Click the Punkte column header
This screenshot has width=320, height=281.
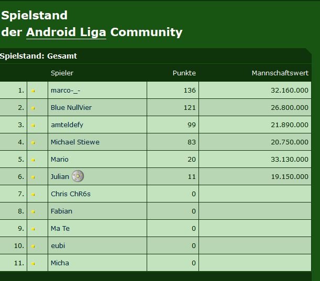click(x=184, y=73)
